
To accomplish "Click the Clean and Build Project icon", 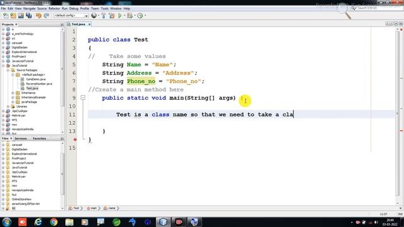I will [x=112, y=16].
